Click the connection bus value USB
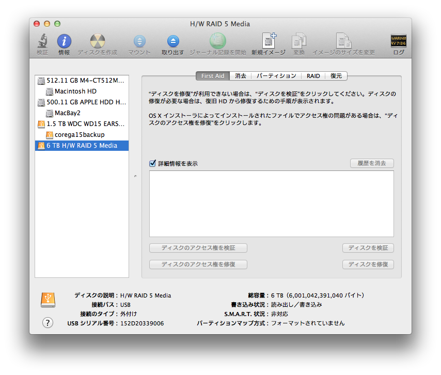441x375 pixels. tap(125, 305)
